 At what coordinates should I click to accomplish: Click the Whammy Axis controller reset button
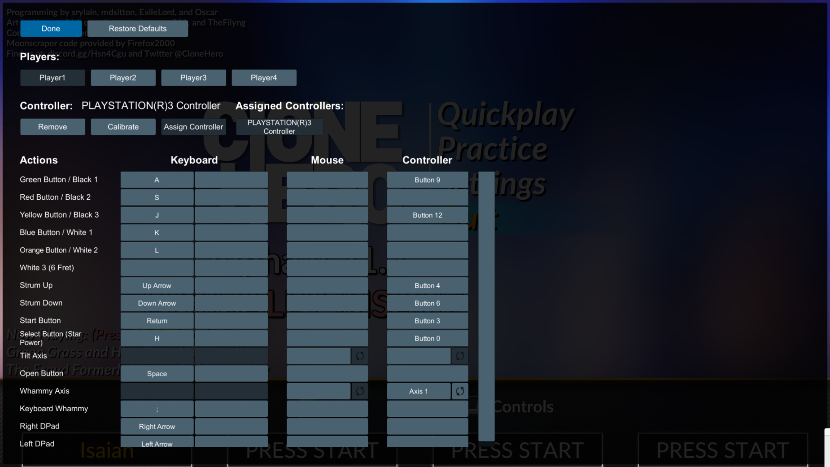point(459,391)
